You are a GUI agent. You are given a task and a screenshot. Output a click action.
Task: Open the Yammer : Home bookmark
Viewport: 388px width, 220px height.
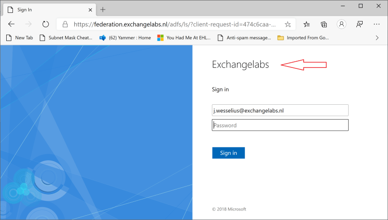click(x=125, y=37)
